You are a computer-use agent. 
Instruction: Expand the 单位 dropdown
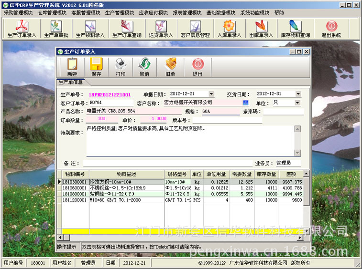coord(297,103)
